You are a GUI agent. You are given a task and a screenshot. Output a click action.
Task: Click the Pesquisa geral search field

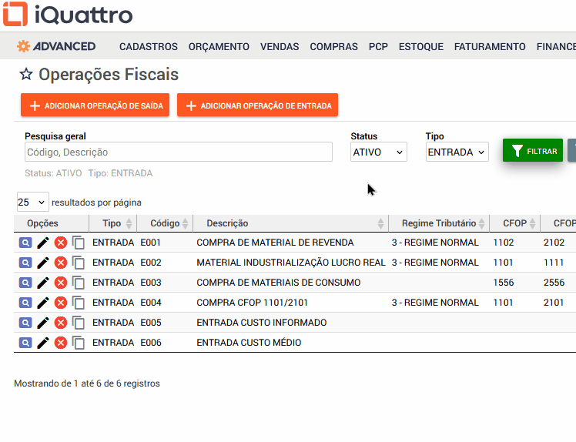(178, 152)
